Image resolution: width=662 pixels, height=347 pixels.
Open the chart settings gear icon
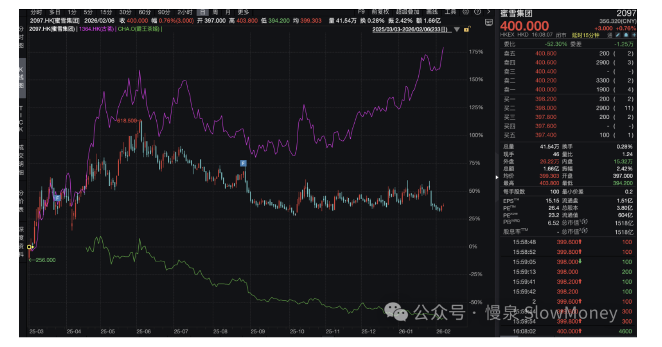(x=466, y=12)
